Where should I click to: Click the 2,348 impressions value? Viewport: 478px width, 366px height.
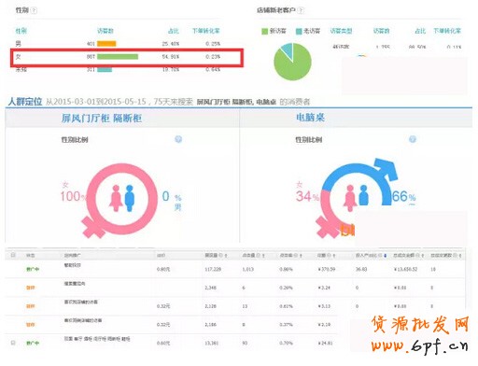[211, 288]
